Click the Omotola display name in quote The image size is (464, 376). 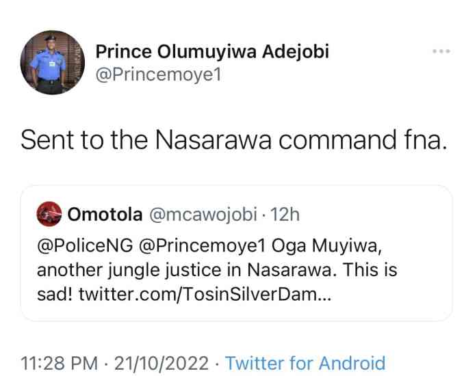pos(105,215)
